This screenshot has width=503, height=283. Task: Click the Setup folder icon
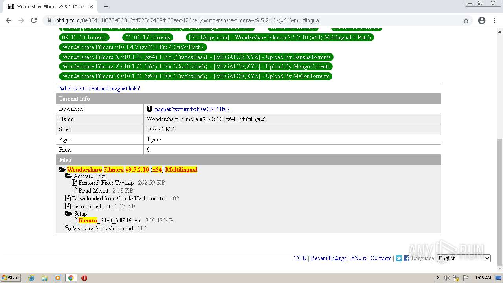tap(69, 214)
